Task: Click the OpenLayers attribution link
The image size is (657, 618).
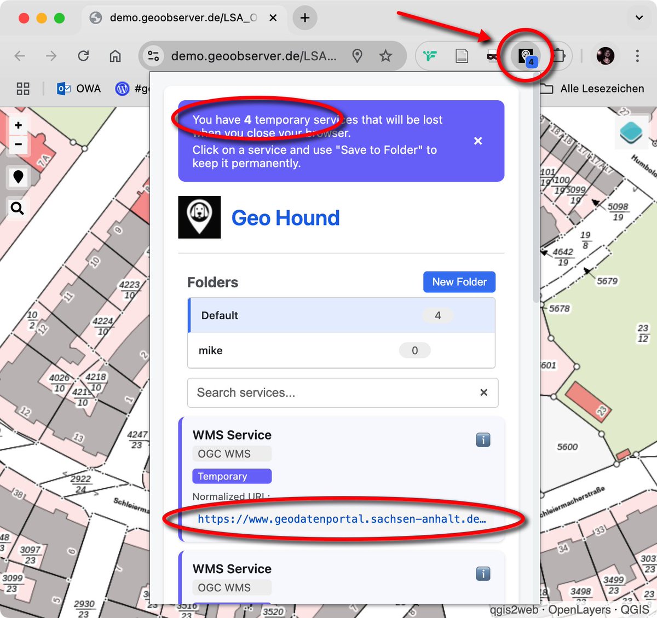Action: [x=579, y=610]
